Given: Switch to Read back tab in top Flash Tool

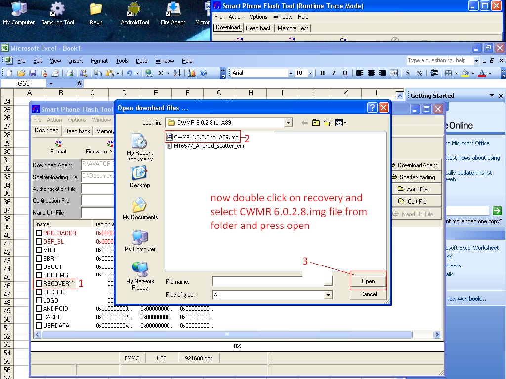Looking at the screenshot, I should click(258, 28).
